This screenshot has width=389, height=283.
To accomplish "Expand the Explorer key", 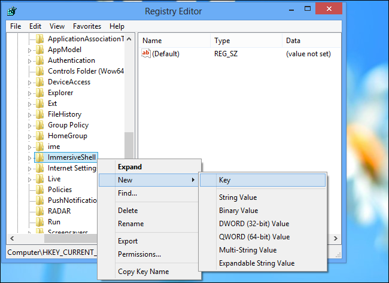I will (29, 93).
